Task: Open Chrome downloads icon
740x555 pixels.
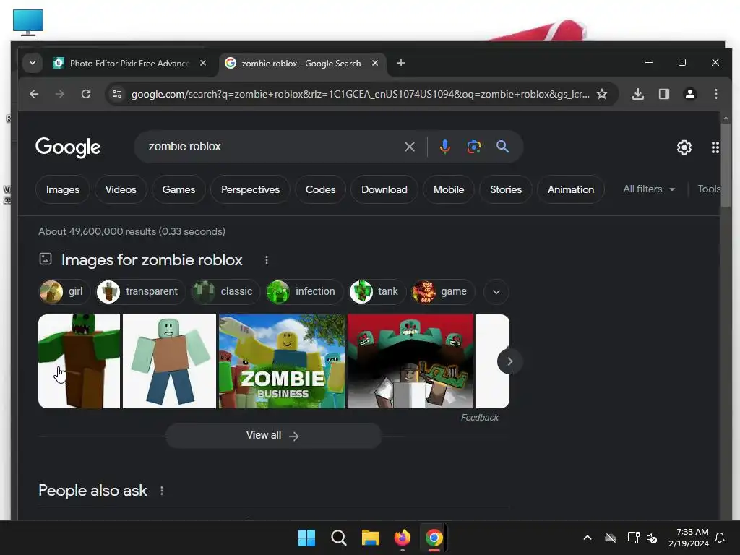Action: 638,94
